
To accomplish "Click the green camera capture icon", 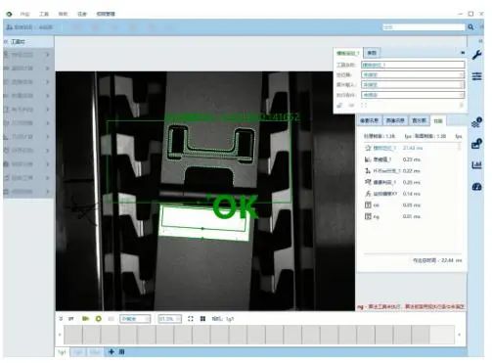I will 85,319.
